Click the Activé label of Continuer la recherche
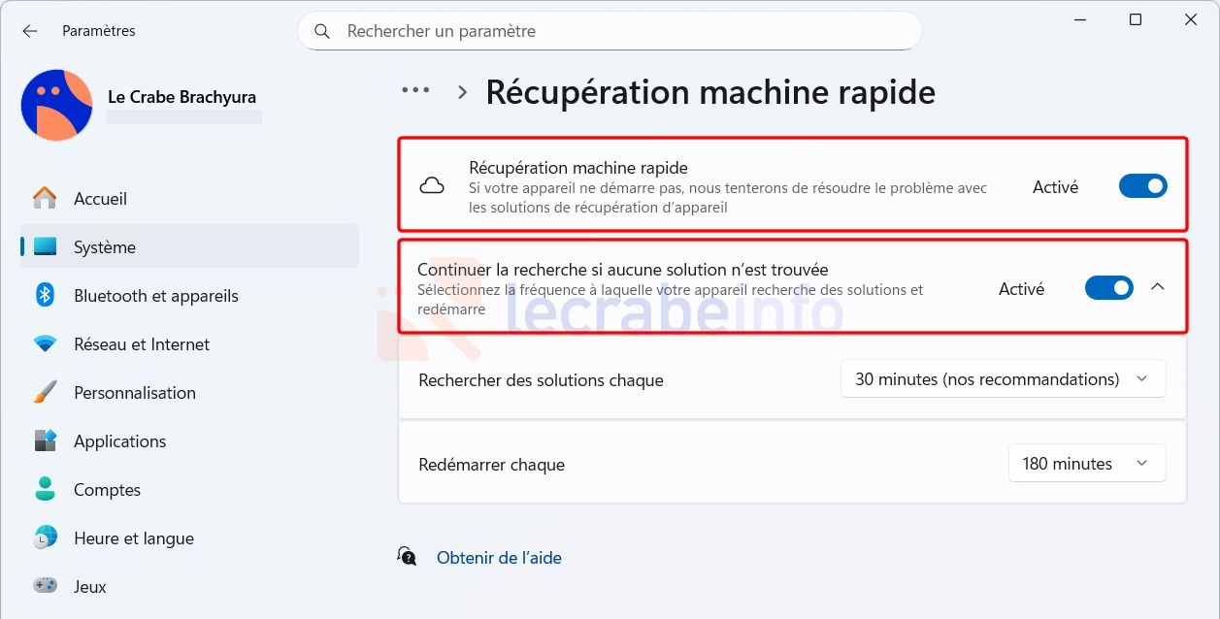 [x=1021, y=289]
